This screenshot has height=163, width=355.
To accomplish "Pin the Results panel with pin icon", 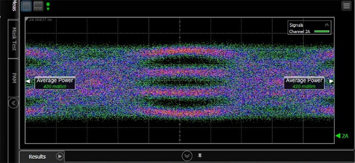I will (x=200, y=155).
